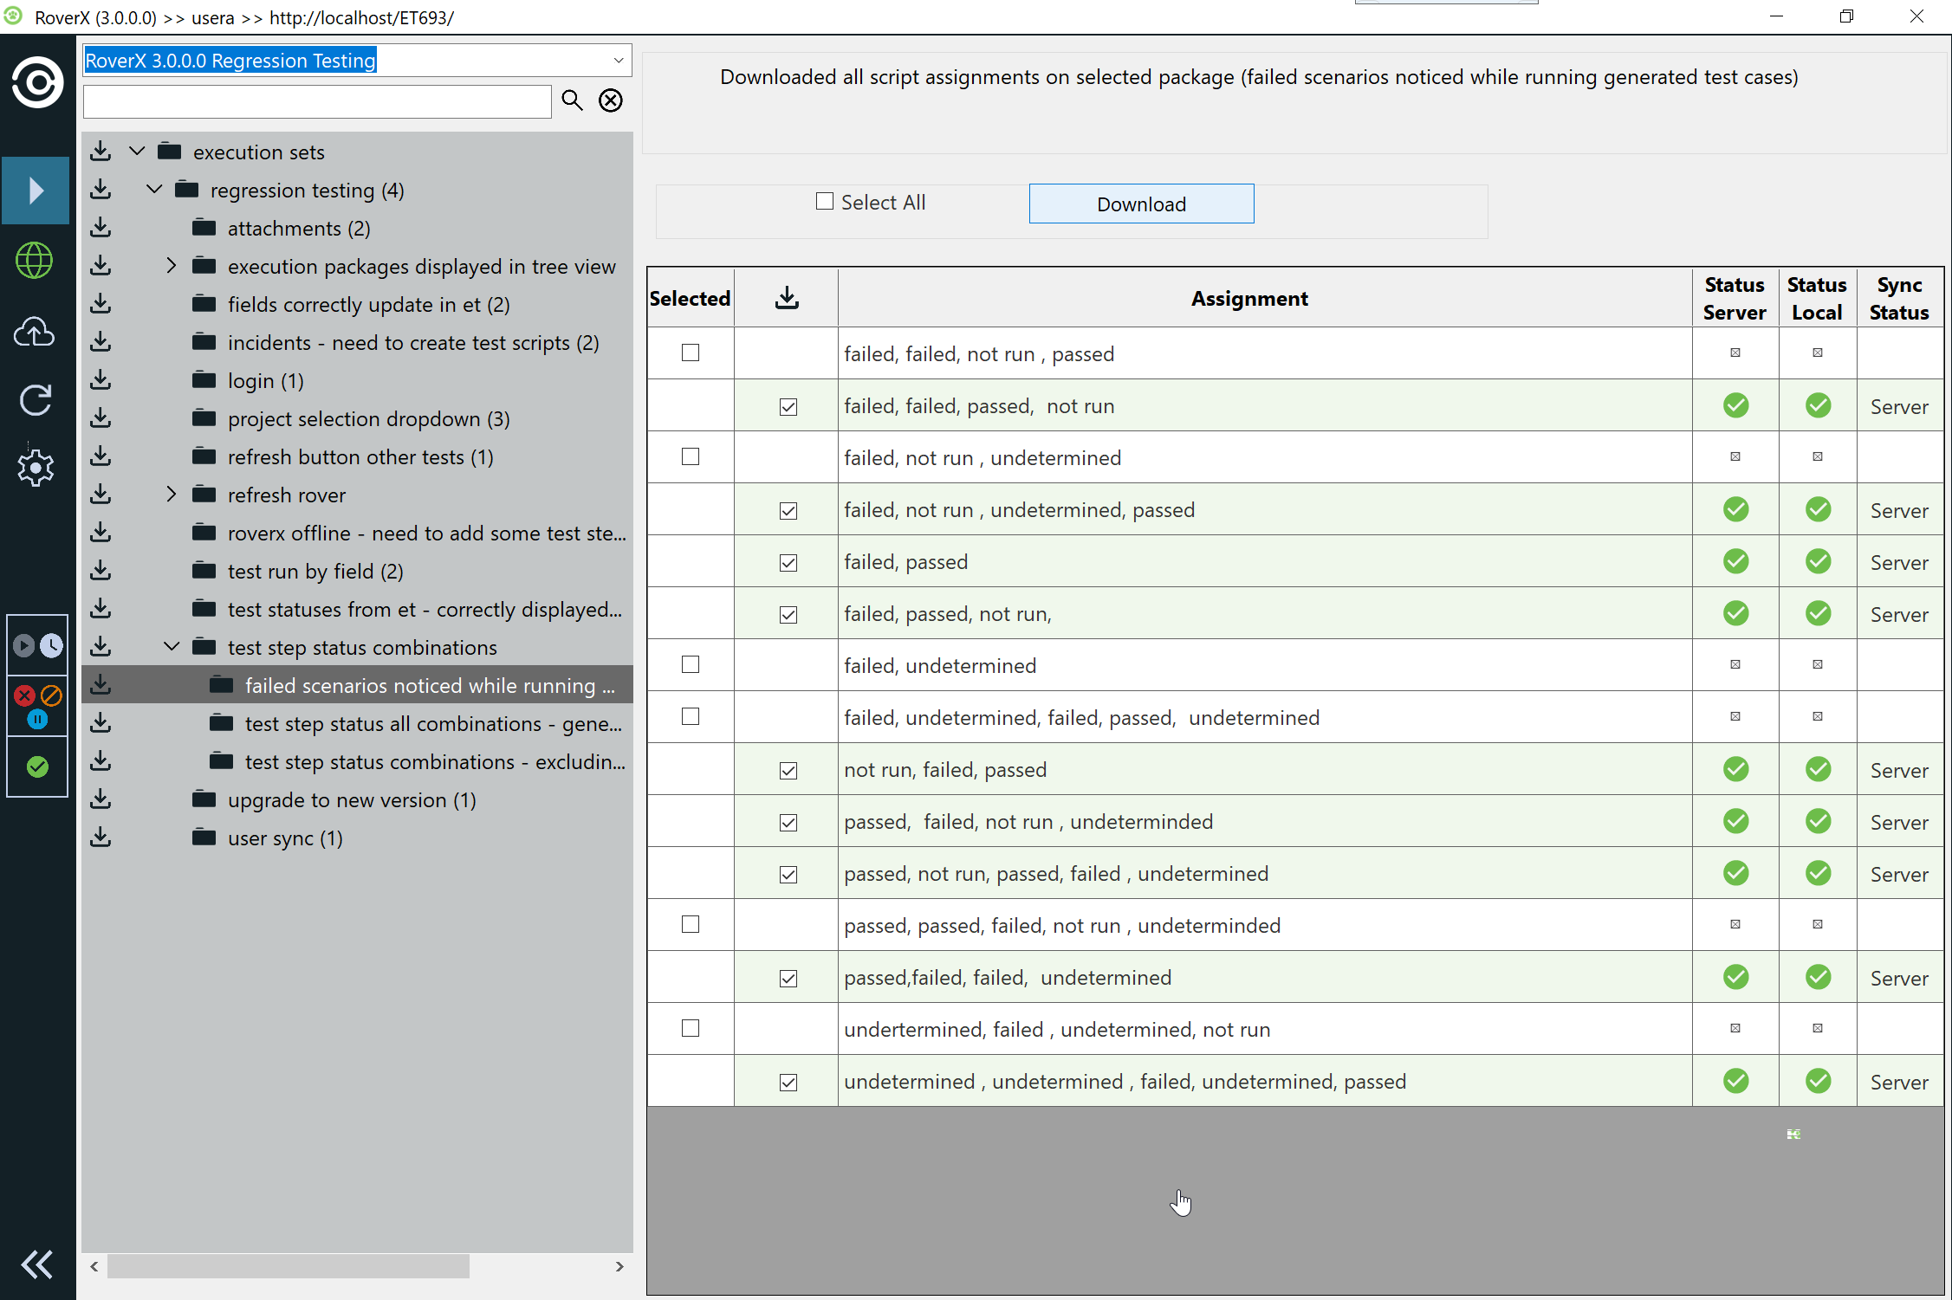Select 'upgrade to new version (1)' folder
Image resolution: width=1952 pixels, height=1300 pixels.
click(x=351, y=800)
